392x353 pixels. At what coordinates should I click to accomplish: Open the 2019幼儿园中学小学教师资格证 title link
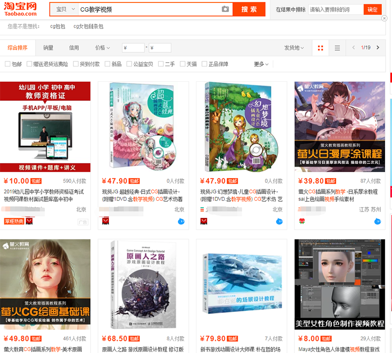coord(44,195)
